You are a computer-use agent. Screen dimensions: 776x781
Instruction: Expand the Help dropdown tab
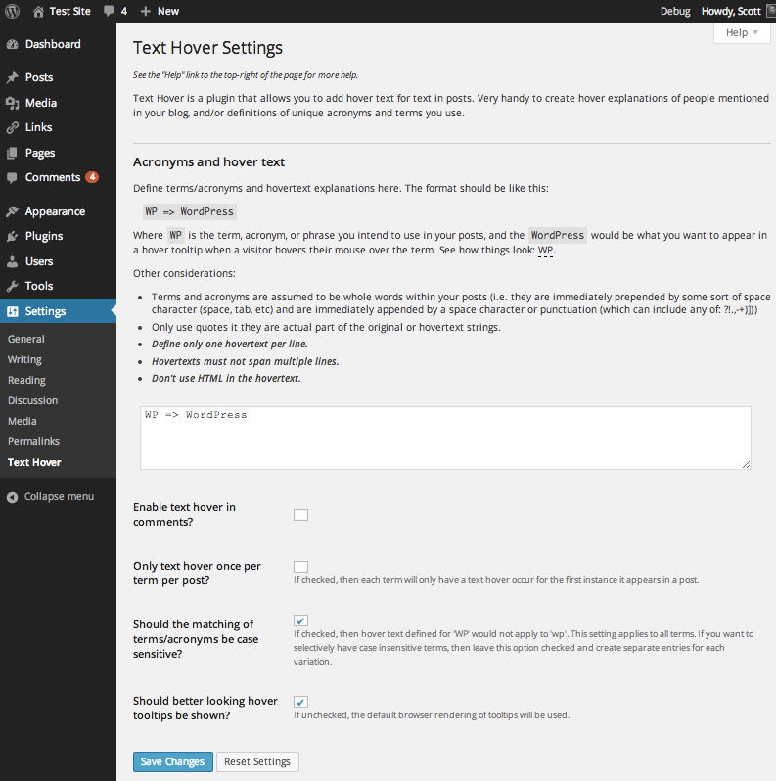click(741, 32)
